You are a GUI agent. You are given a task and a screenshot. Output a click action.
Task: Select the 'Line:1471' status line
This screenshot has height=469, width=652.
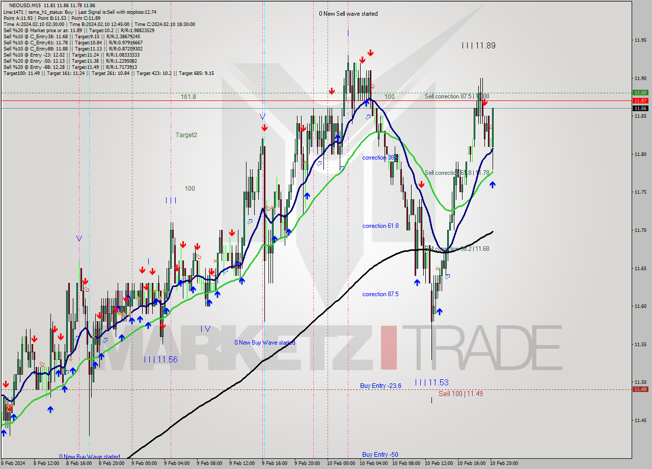[80, 12]
